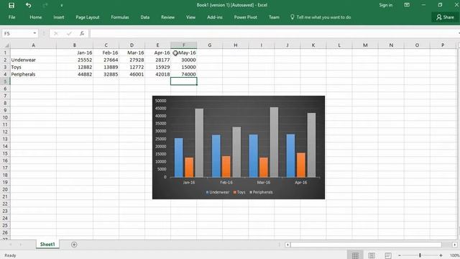Click the zoom in plus icon
Viewport: 460px width, 259px height.
441,255
